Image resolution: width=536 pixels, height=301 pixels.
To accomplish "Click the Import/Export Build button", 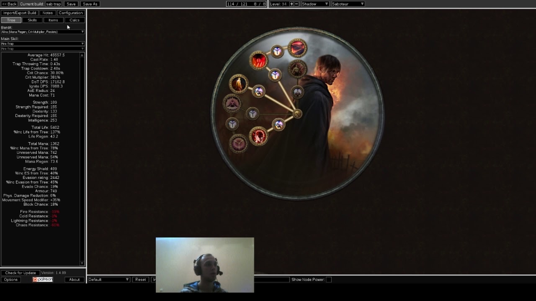I will [20, 13].
